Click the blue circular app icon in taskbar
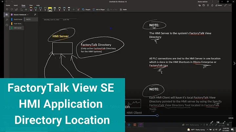 129,125
